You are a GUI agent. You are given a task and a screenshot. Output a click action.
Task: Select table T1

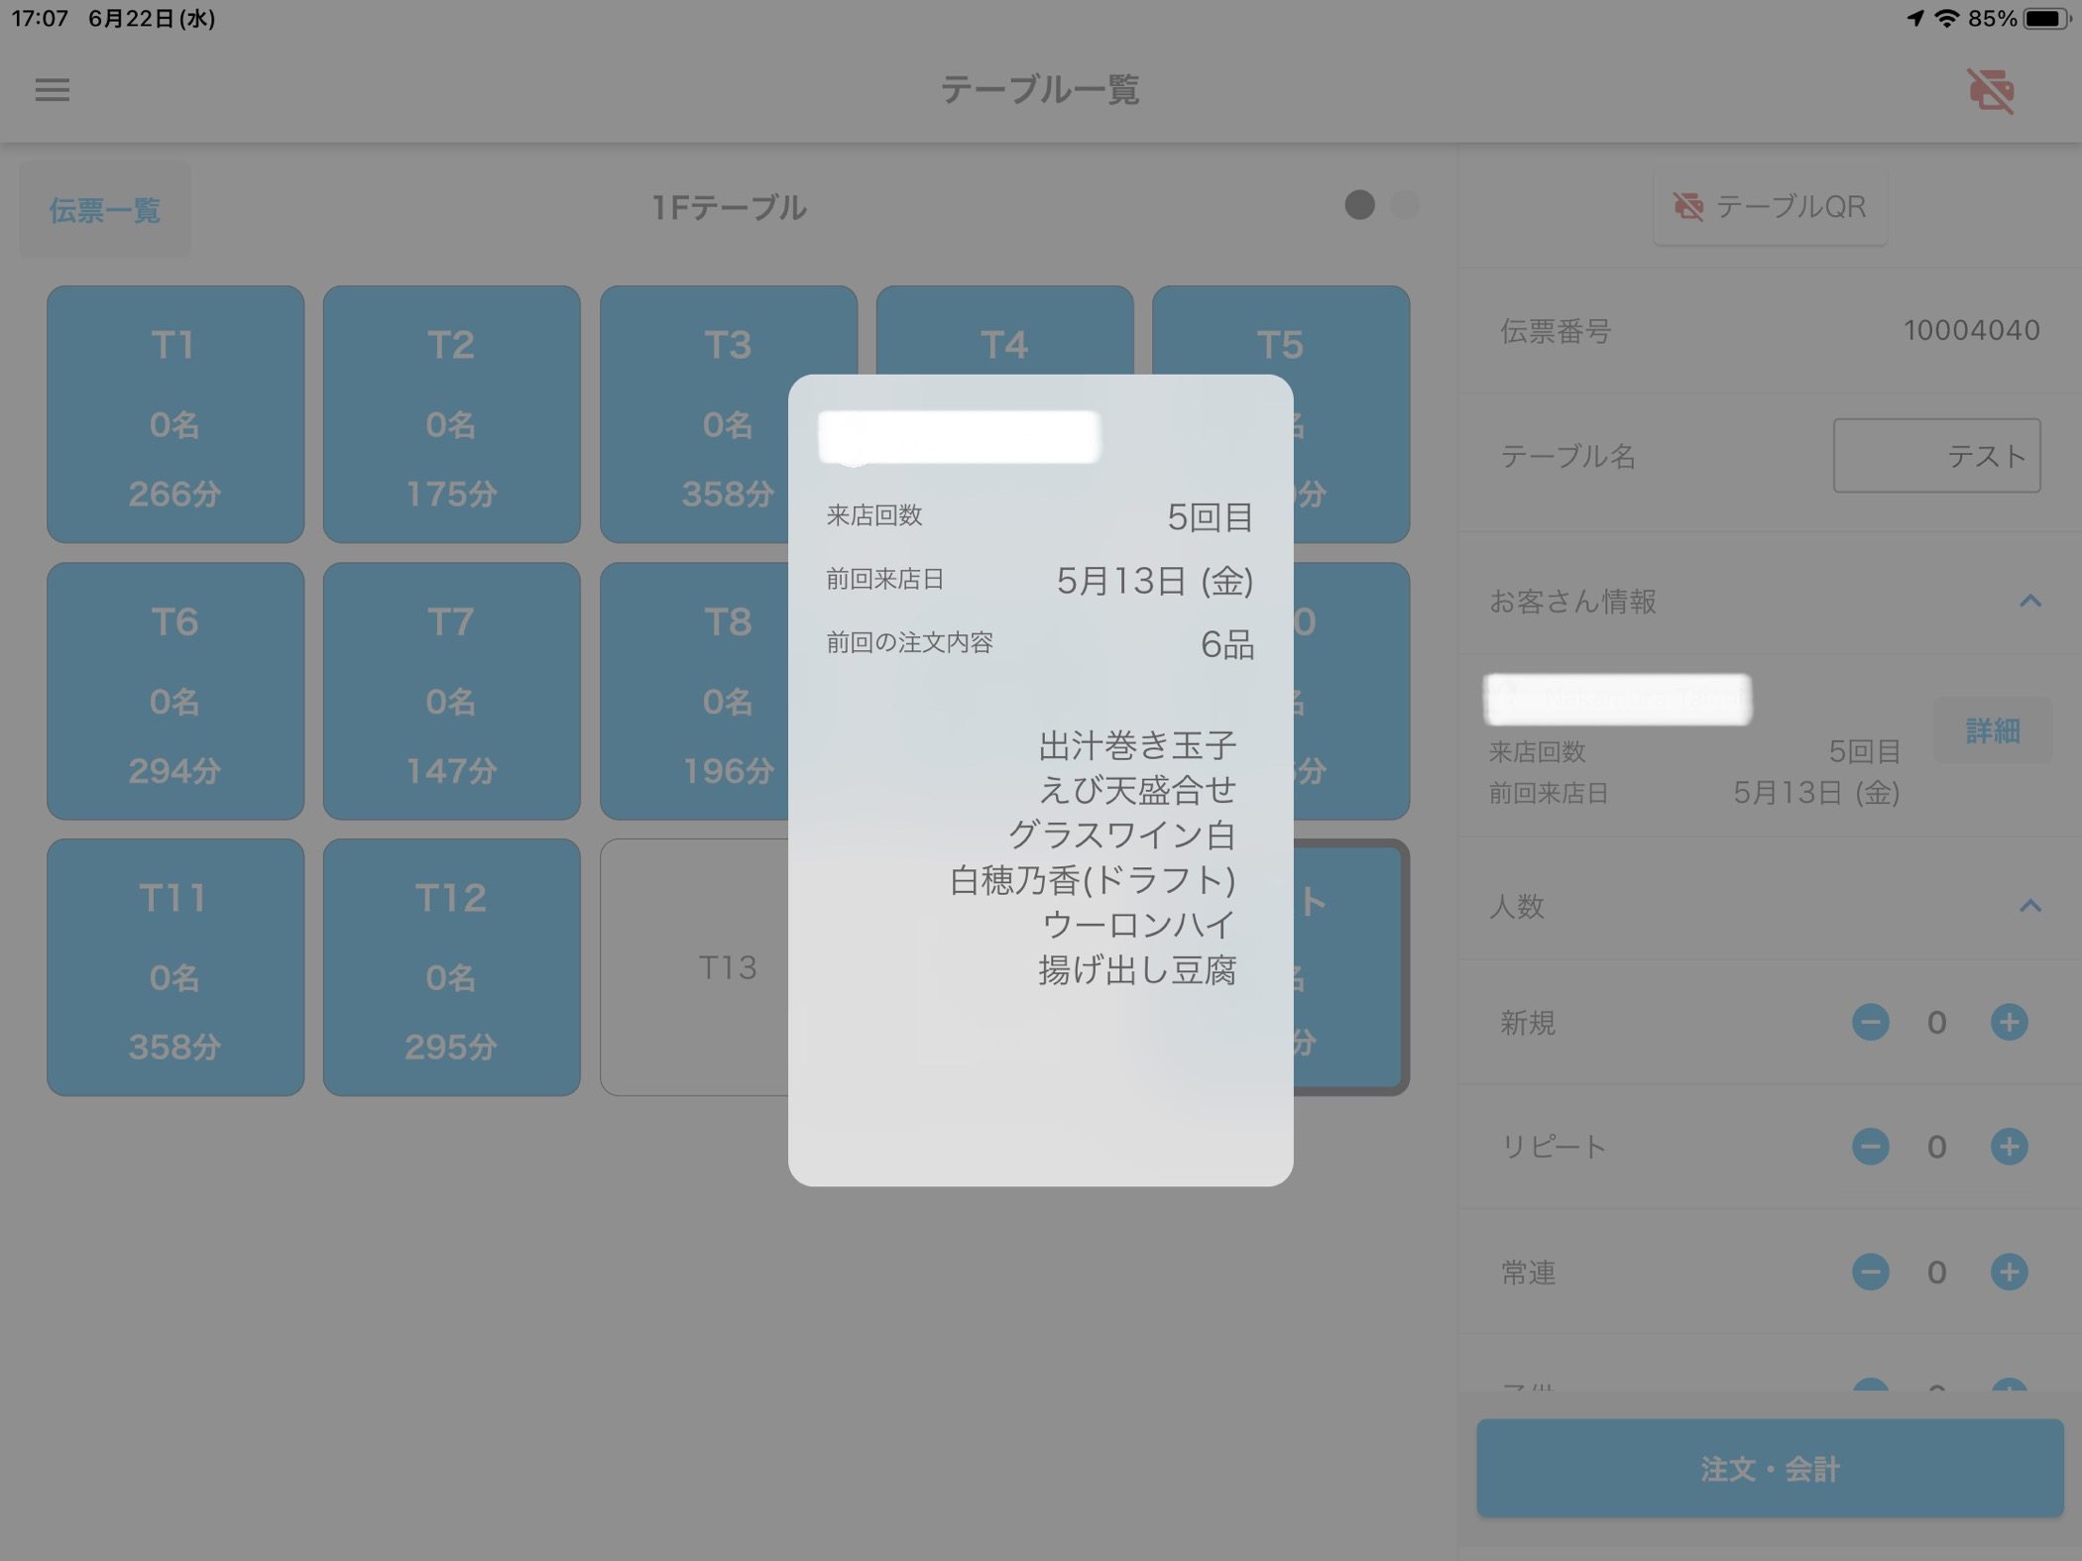(x=174, y=414)
